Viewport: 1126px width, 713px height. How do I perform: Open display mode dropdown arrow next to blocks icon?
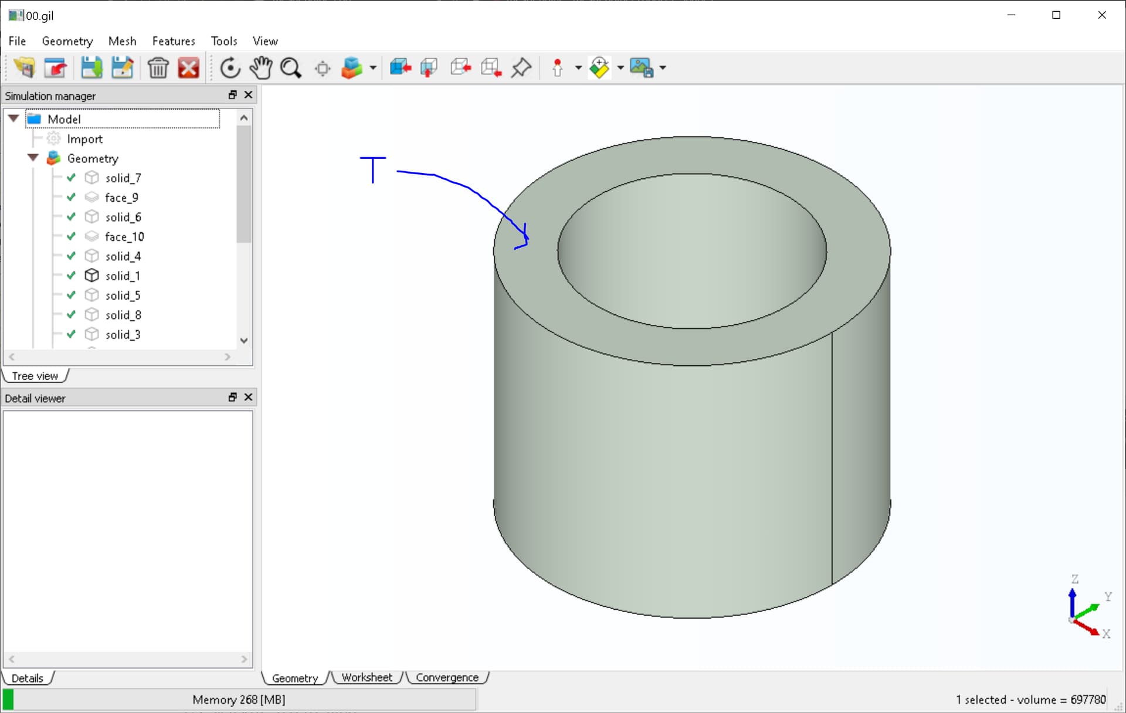[x=373, y=68]
